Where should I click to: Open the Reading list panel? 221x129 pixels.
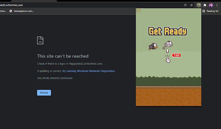tap(210, 11)
